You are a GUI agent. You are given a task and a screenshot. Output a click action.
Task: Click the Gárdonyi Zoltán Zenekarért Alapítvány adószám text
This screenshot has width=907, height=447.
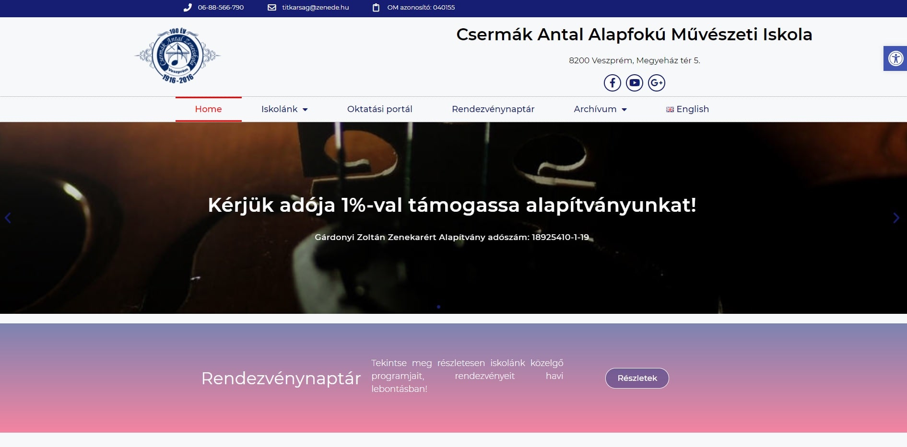pyautogui.click(x=452, y=237)
